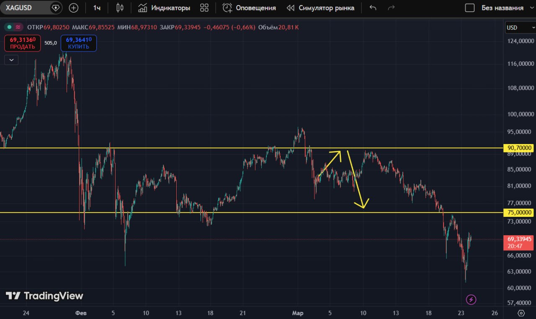The width and height of the screenshot is (536, 319).
Task: Click the TradingView logo
Action: (x=45, y=296)
